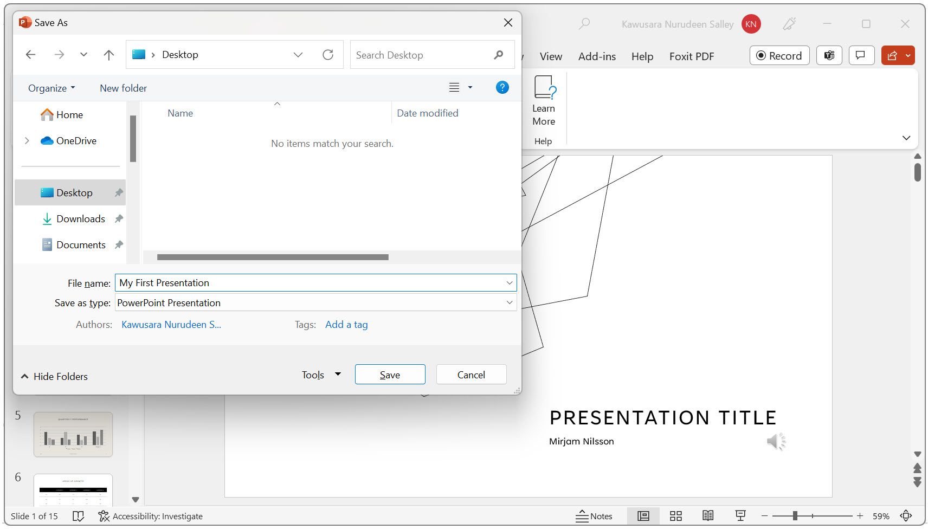
Task: Start Slide Show from the status bar icon
Action: (x=740, y=515)
